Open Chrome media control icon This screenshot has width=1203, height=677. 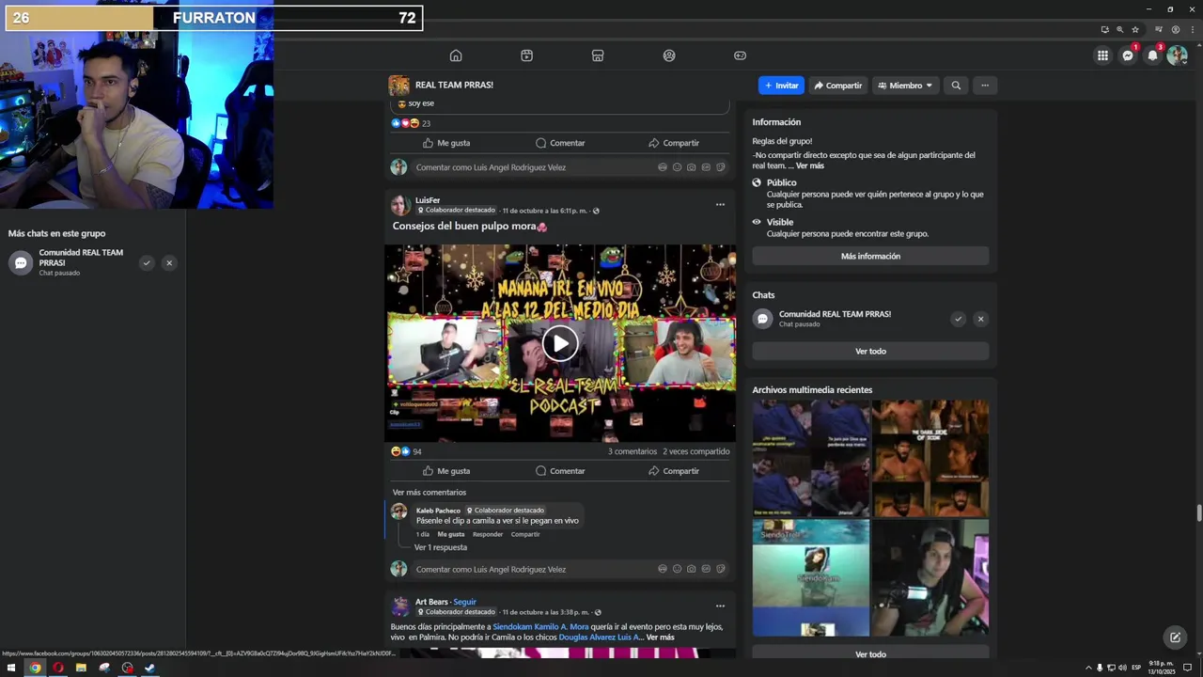(1161, 29)
